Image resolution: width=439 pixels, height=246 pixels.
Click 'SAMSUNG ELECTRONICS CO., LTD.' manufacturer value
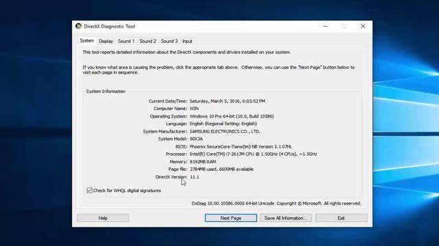coord(225,131)
